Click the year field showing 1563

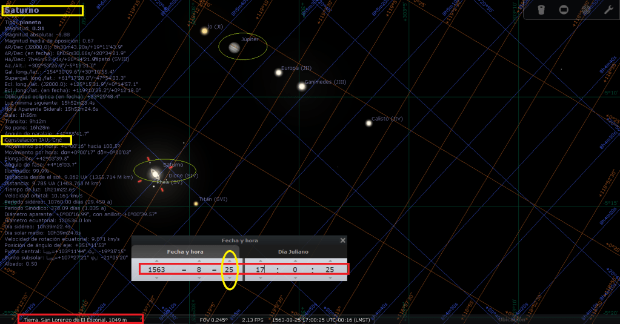click(156, 269)
